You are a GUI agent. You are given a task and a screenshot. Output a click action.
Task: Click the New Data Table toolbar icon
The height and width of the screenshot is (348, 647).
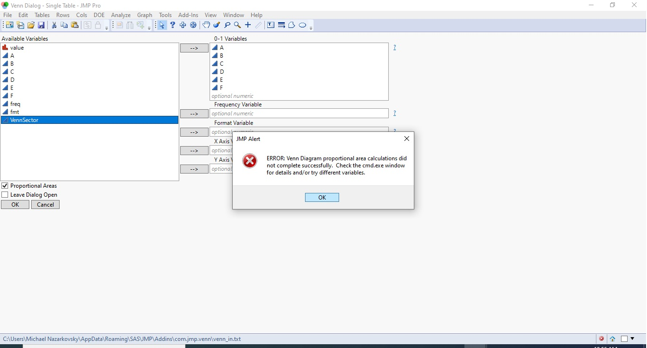pyautogui.click(x=9, y=25)
